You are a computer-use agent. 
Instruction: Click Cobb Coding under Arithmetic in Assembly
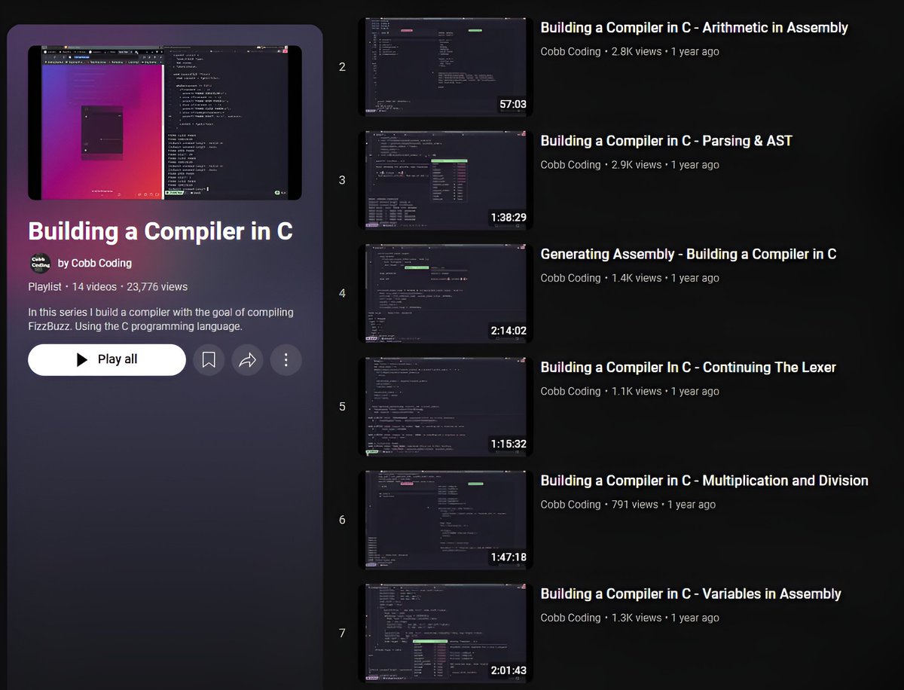click(570, 52)
